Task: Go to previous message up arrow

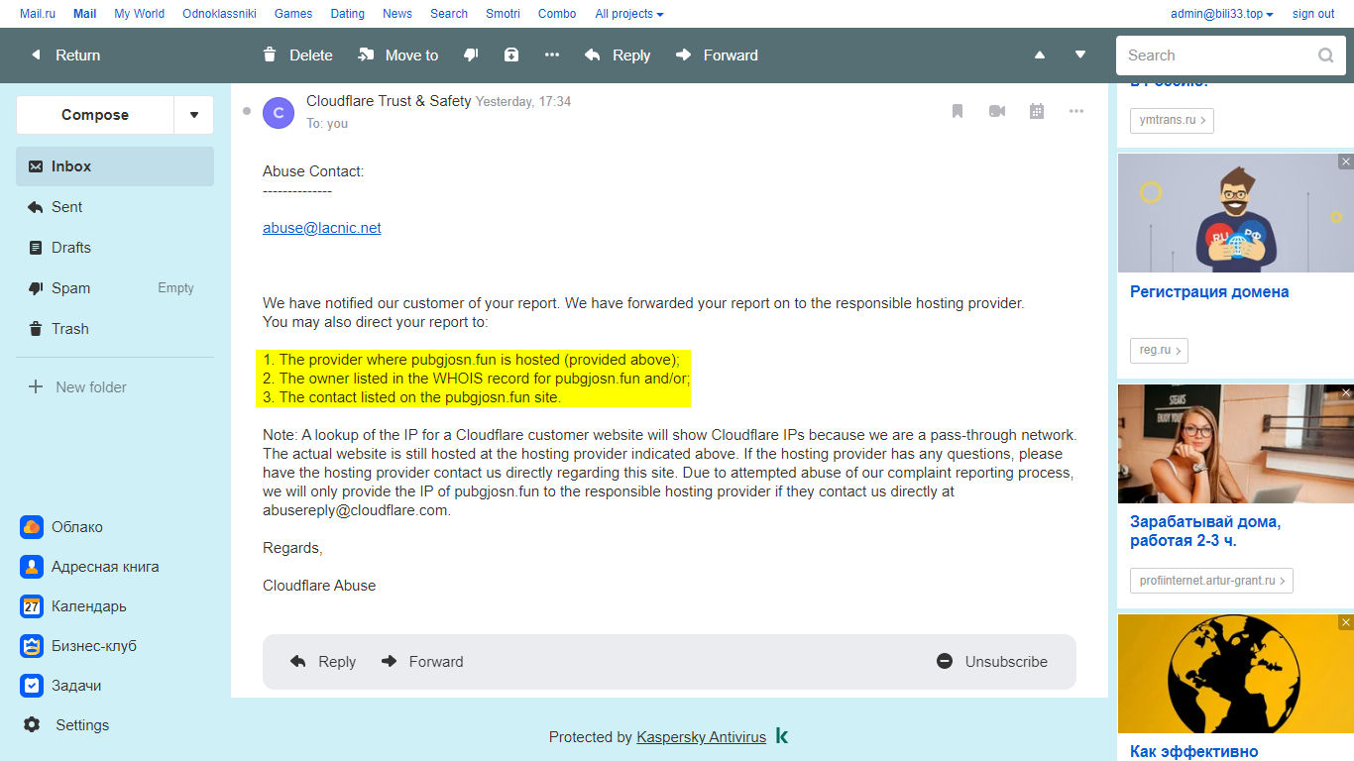Action: point(1040,55)
